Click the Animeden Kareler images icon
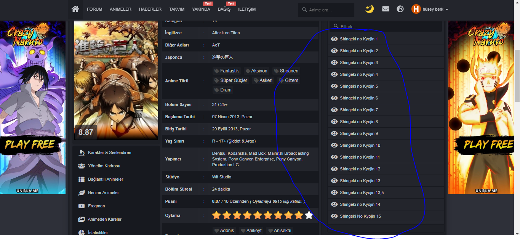520x239 pixels. (x=81, y=219)
